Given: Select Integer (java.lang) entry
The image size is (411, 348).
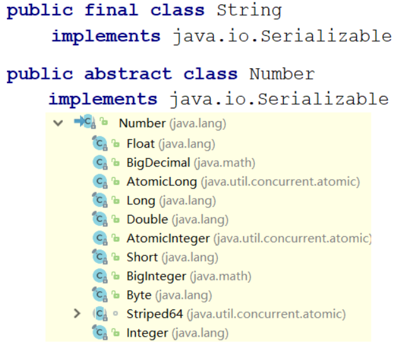Looking at the screenshot, I should coord(177,333).
